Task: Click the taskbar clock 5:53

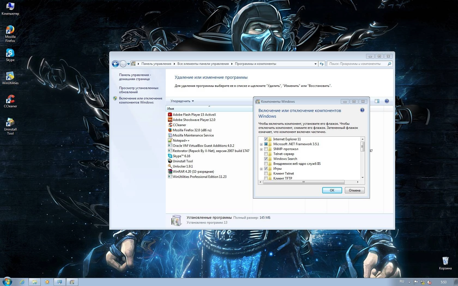Action: coord(444,282)
